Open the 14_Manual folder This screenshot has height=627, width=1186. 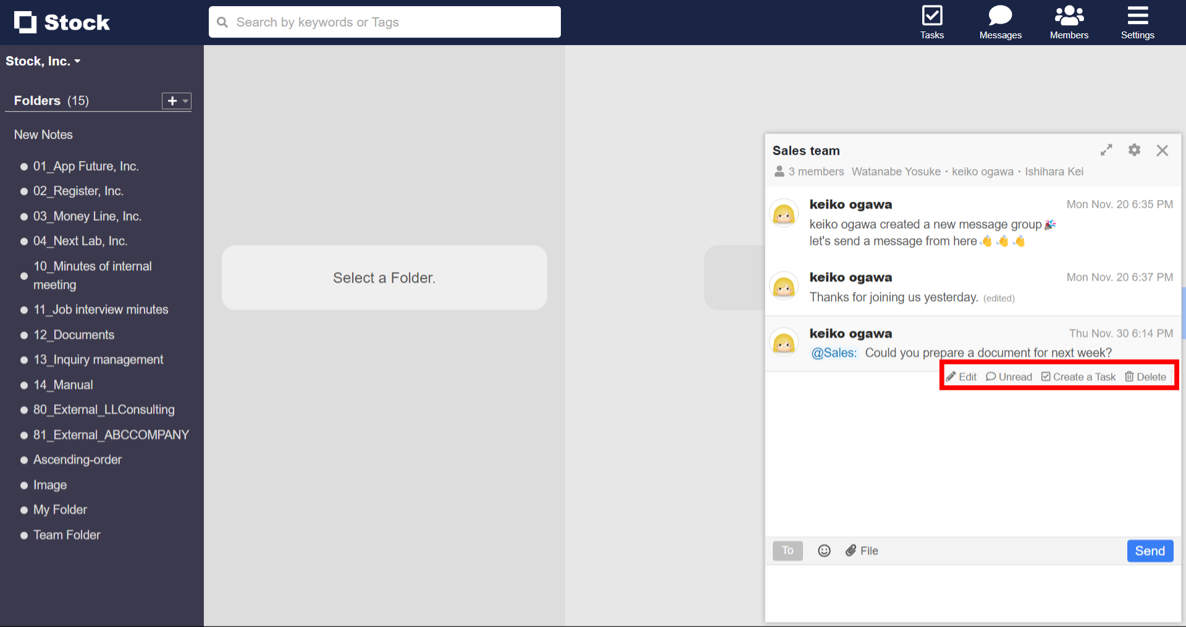(x=64, y=384)
